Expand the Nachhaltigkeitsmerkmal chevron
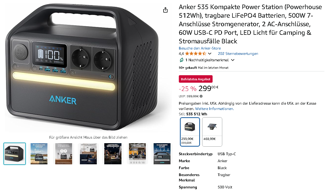Image resolution: width=326 pixels, height=190 pixels. pos(233,60)
